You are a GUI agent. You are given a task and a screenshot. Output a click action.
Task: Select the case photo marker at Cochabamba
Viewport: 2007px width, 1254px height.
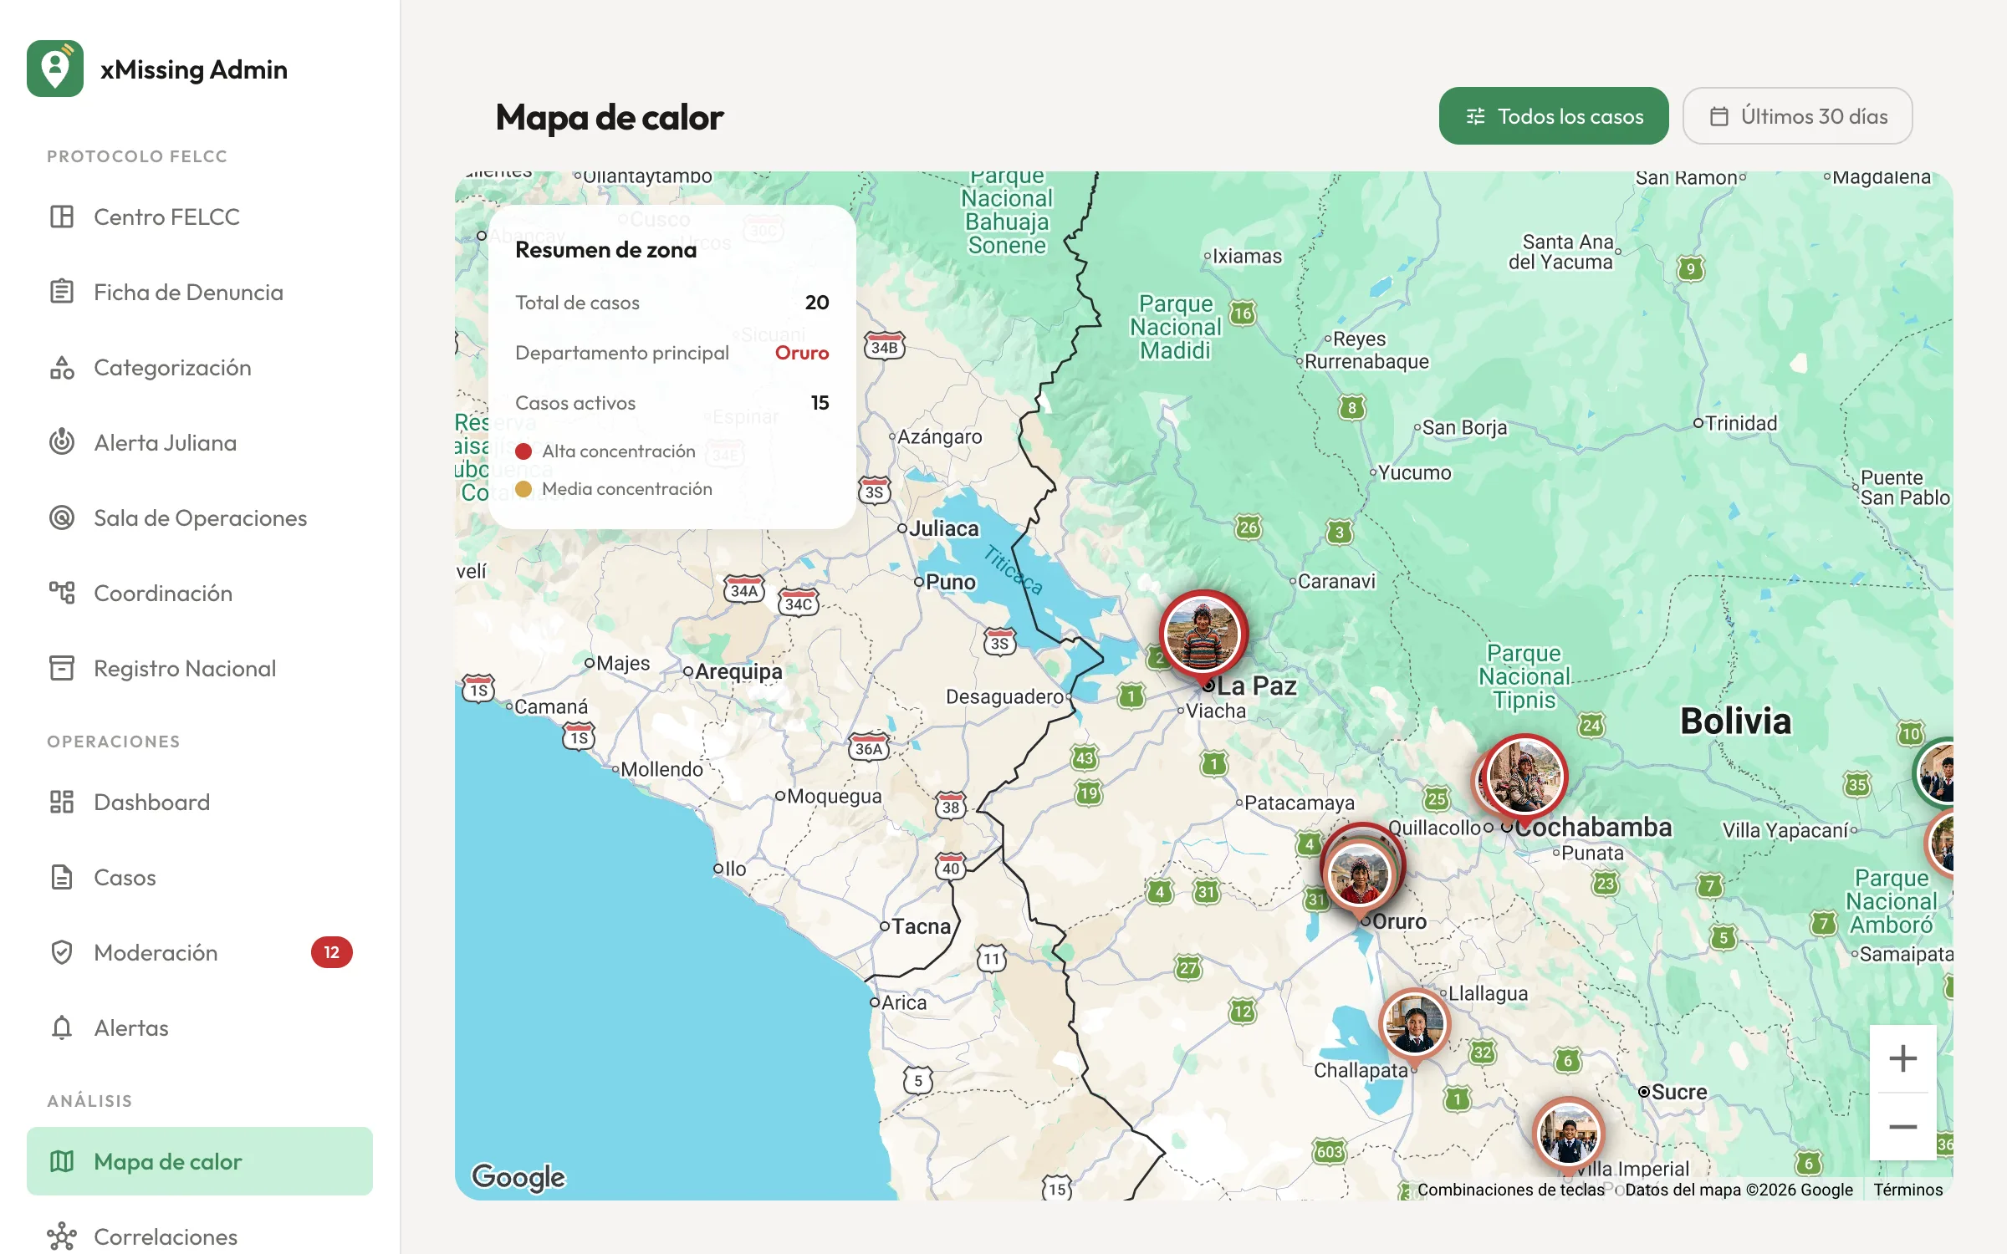click(1524, 777)
